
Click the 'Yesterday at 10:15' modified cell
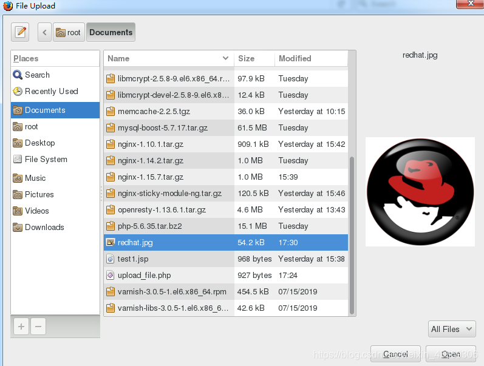pyautogui.click(x=312, y=112)
